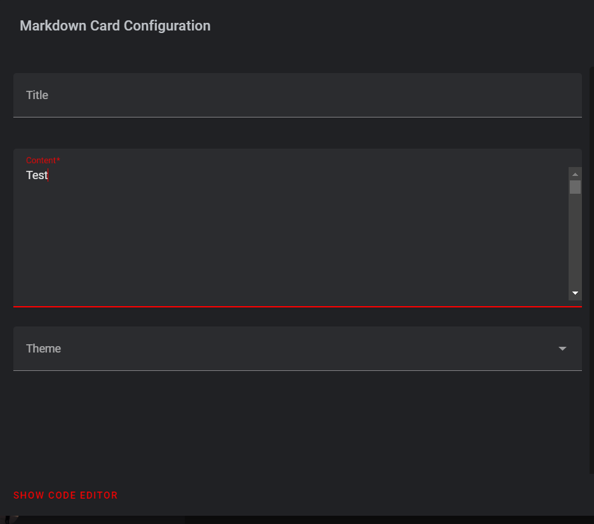Click the red underline below Content
This screenshot has width=594, height=524.
tap(297, 307)
